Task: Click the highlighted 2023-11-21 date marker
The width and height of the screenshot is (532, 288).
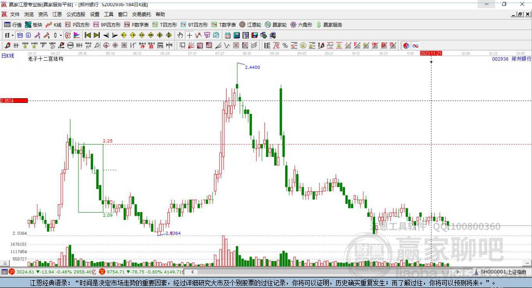Action: point(431,54)
